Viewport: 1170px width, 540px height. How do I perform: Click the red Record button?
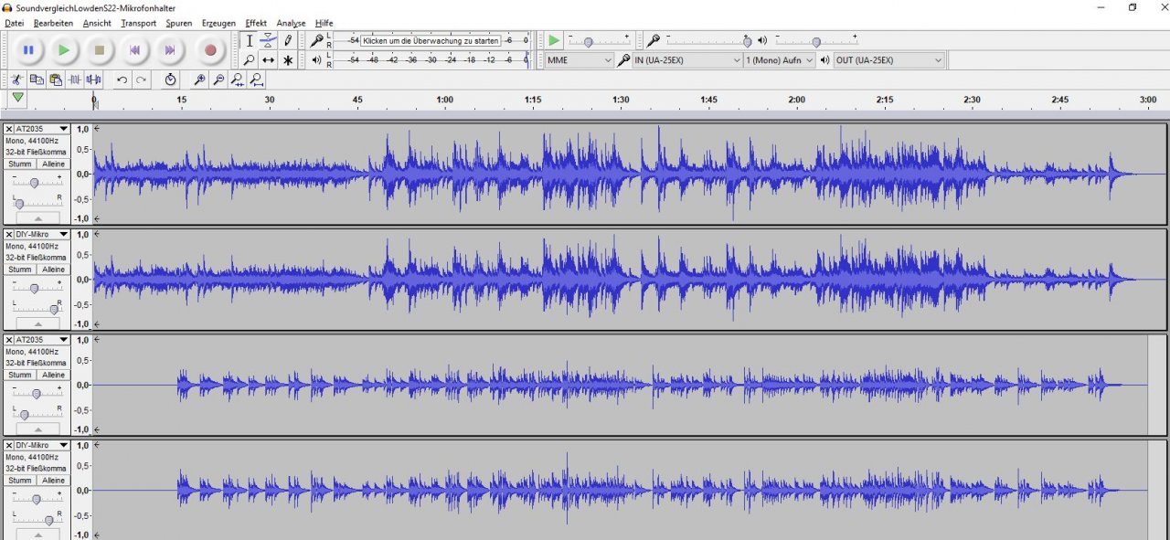coord(210,50)
